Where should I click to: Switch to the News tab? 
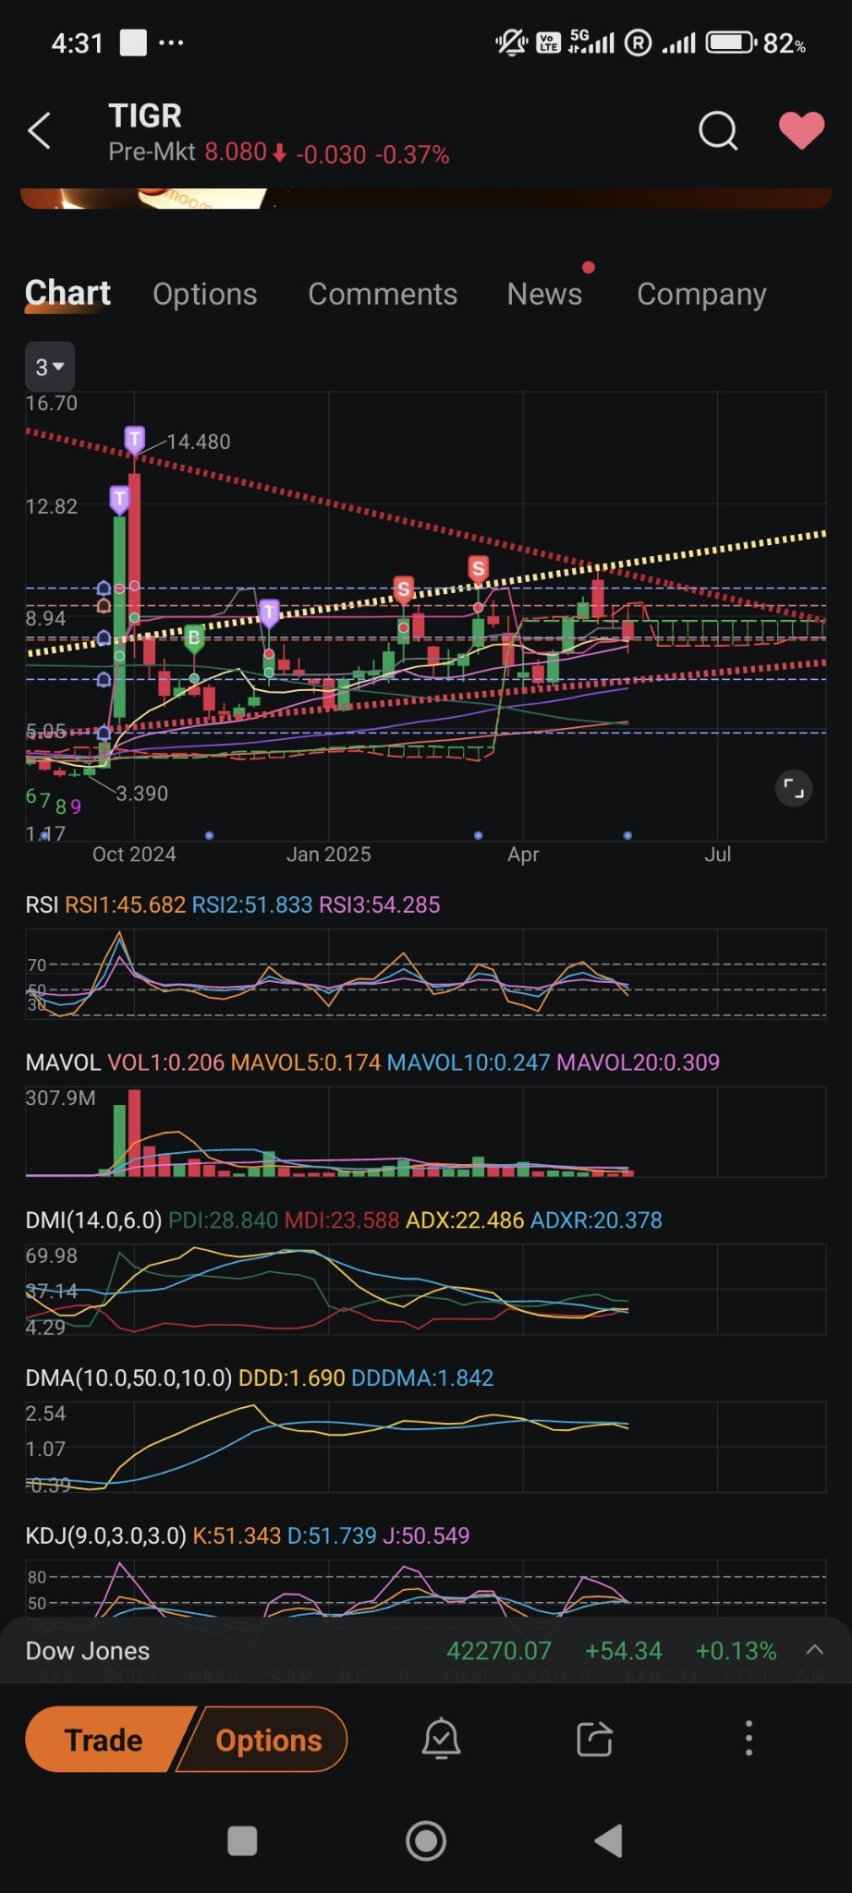click(544, 294)
